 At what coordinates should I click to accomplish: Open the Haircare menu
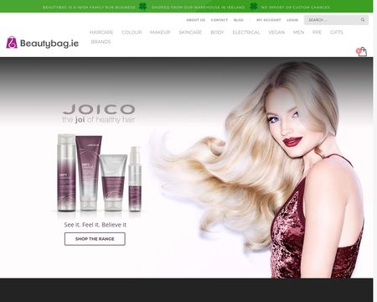click(101, 32)
